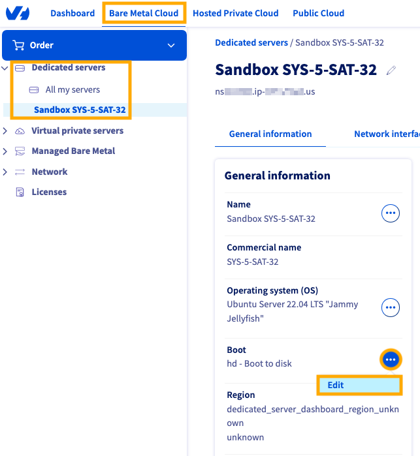This screenshot has height=456, width=420.
Task: Select Sandbox SYS-5-SAT-32 in sidebar
Action: (80, 110)
